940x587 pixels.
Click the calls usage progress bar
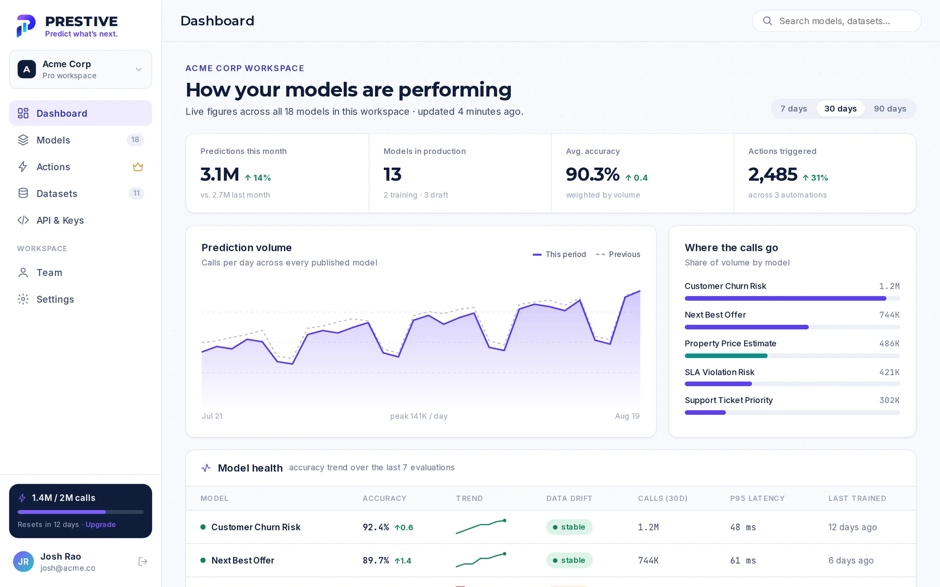(81, 512)
